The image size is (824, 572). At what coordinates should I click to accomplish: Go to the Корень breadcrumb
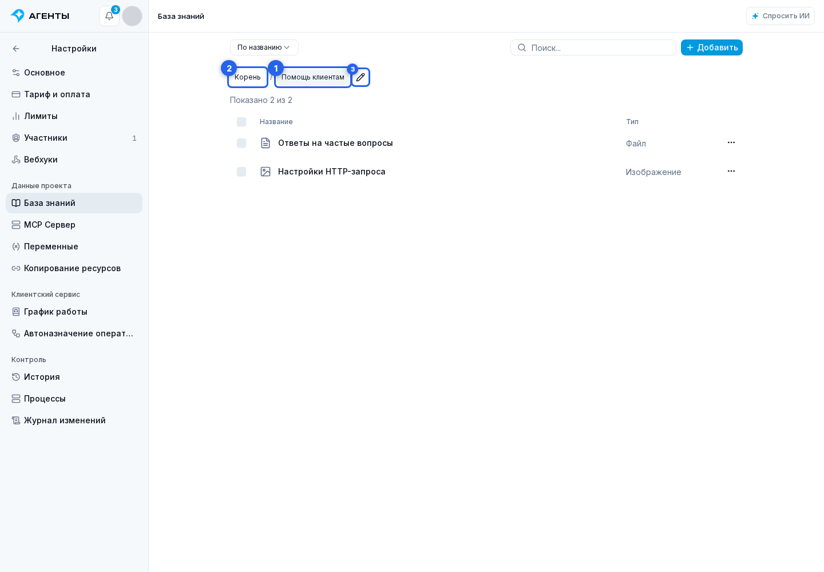tap(248, 77)
